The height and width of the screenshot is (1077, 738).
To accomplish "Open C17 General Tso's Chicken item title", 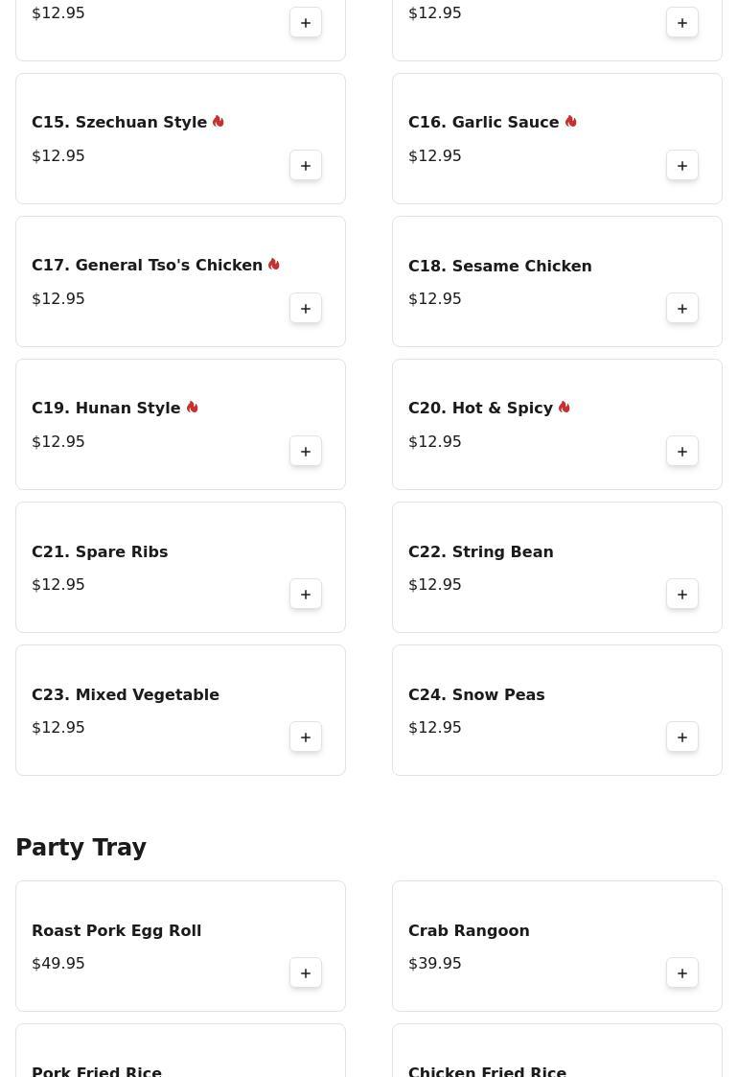I will click(147, 266).
